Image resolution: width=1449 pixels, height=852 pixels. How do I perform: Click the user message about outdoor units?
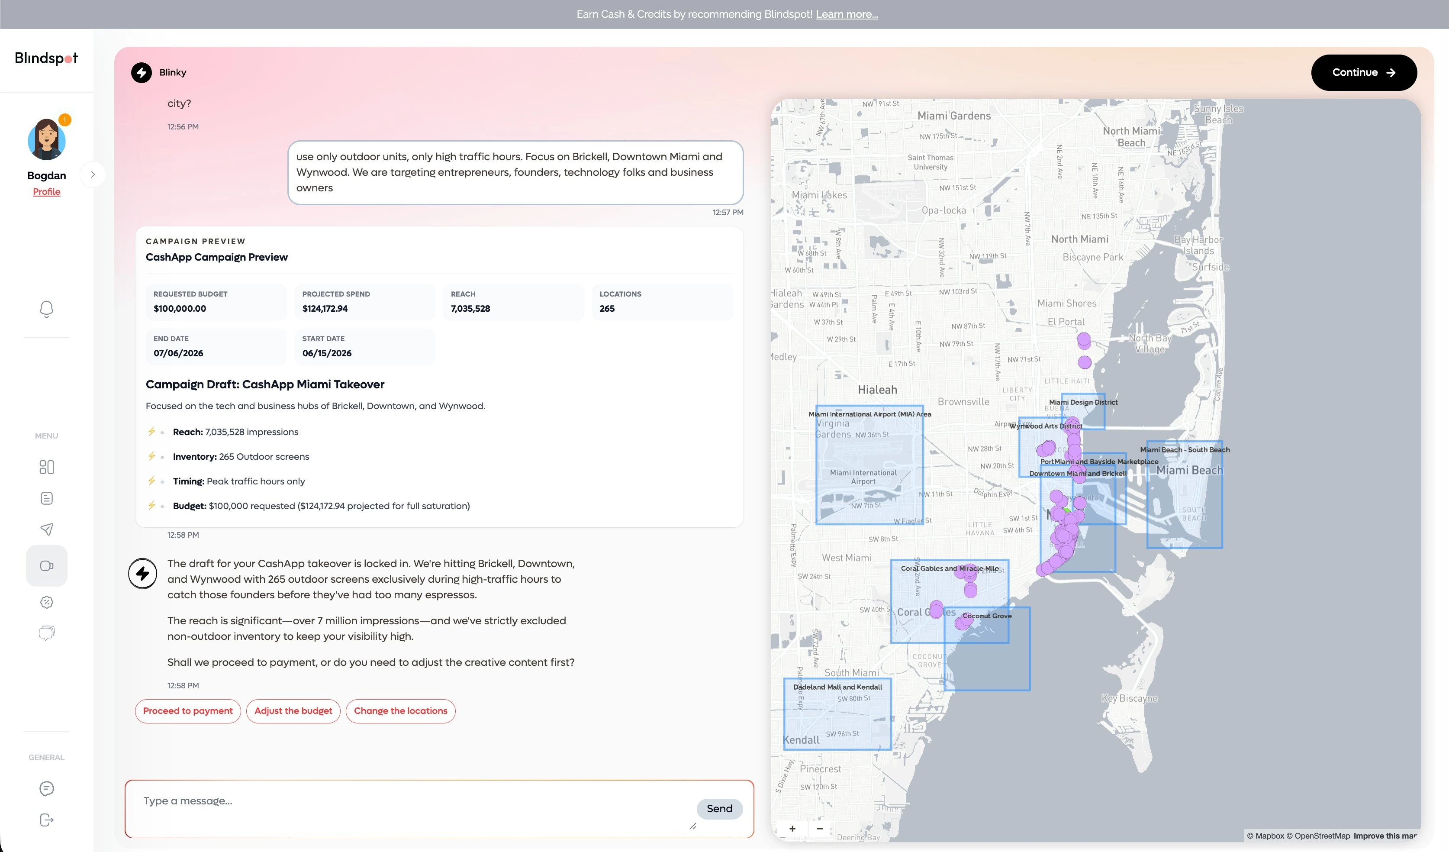tap(515, 173)
